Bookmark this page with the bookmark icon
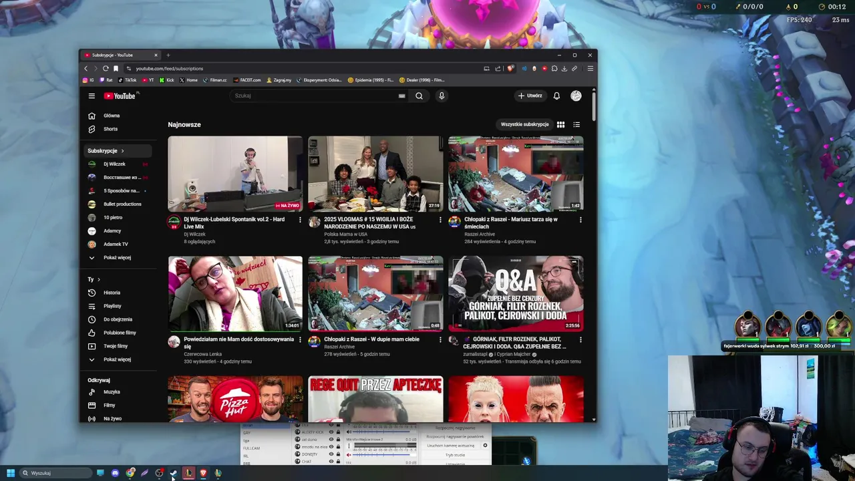Screen dimensions: 855x481 coord(116,68)
